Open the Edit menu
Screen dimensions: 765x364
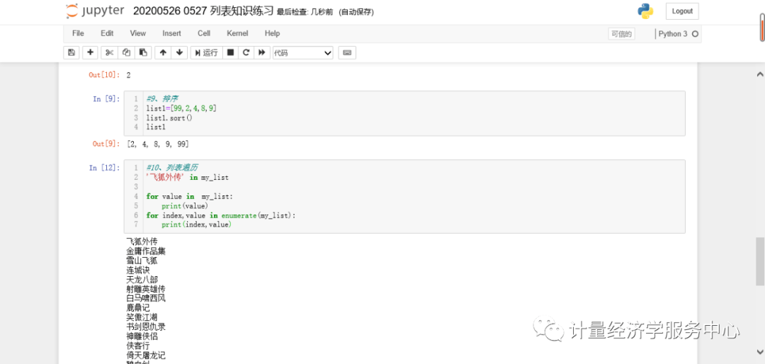[x=107, y=33]
